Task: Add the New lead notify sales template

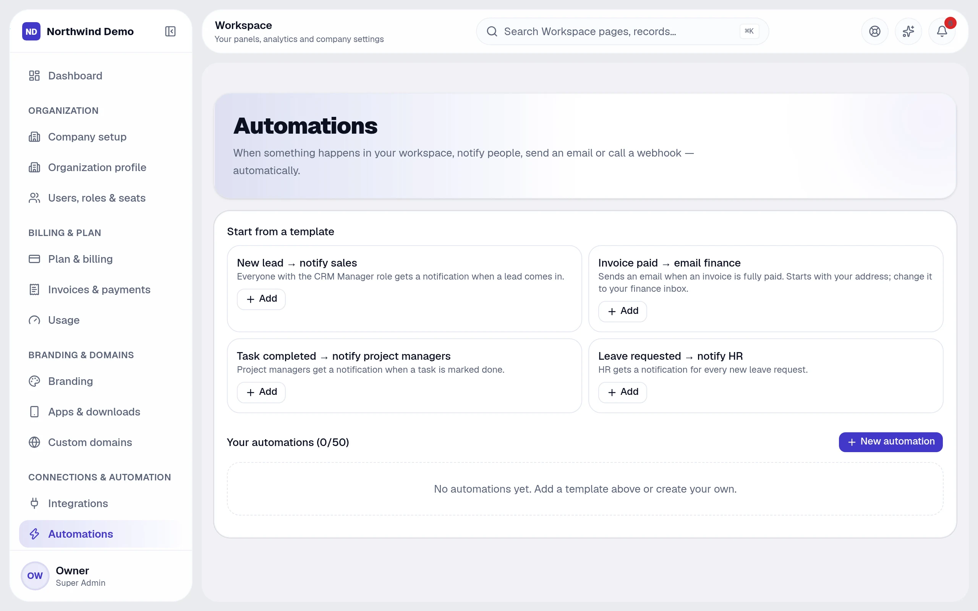Action: pos(261,299)
